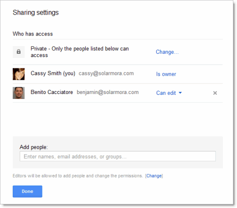Click the Add people label
237x208 pixels.
[x=34, y=147]
